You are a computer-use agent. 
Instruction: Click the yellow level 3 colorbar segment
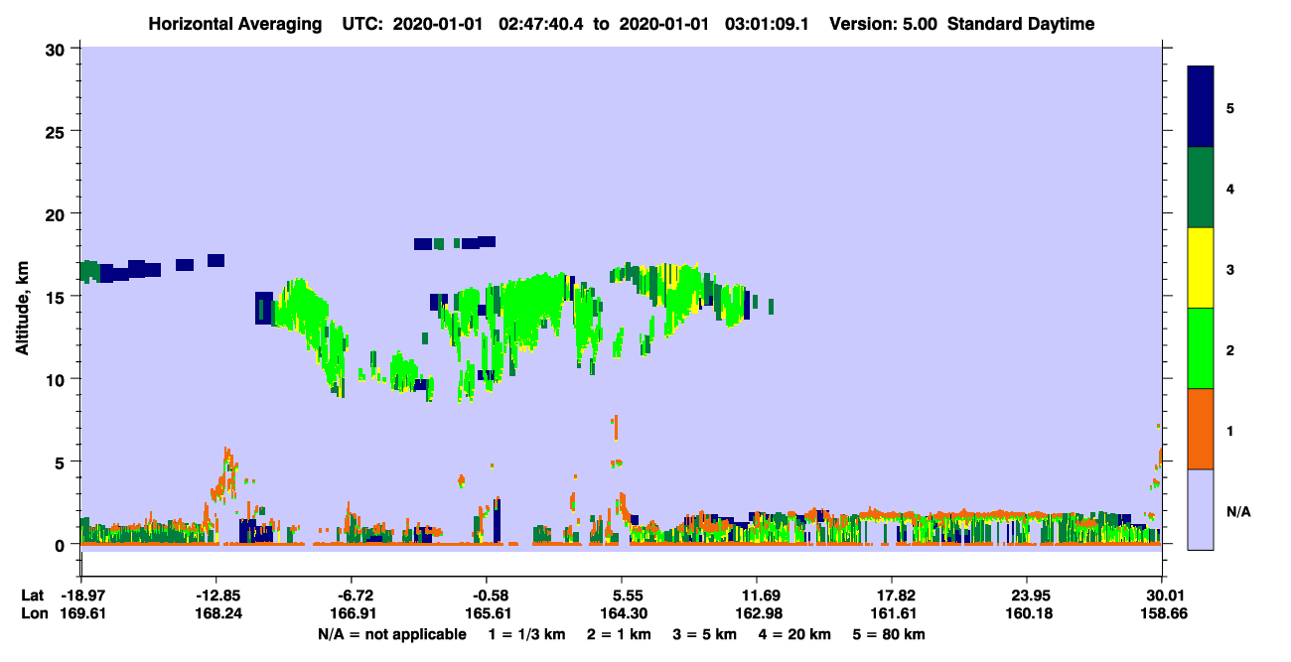1201,268
